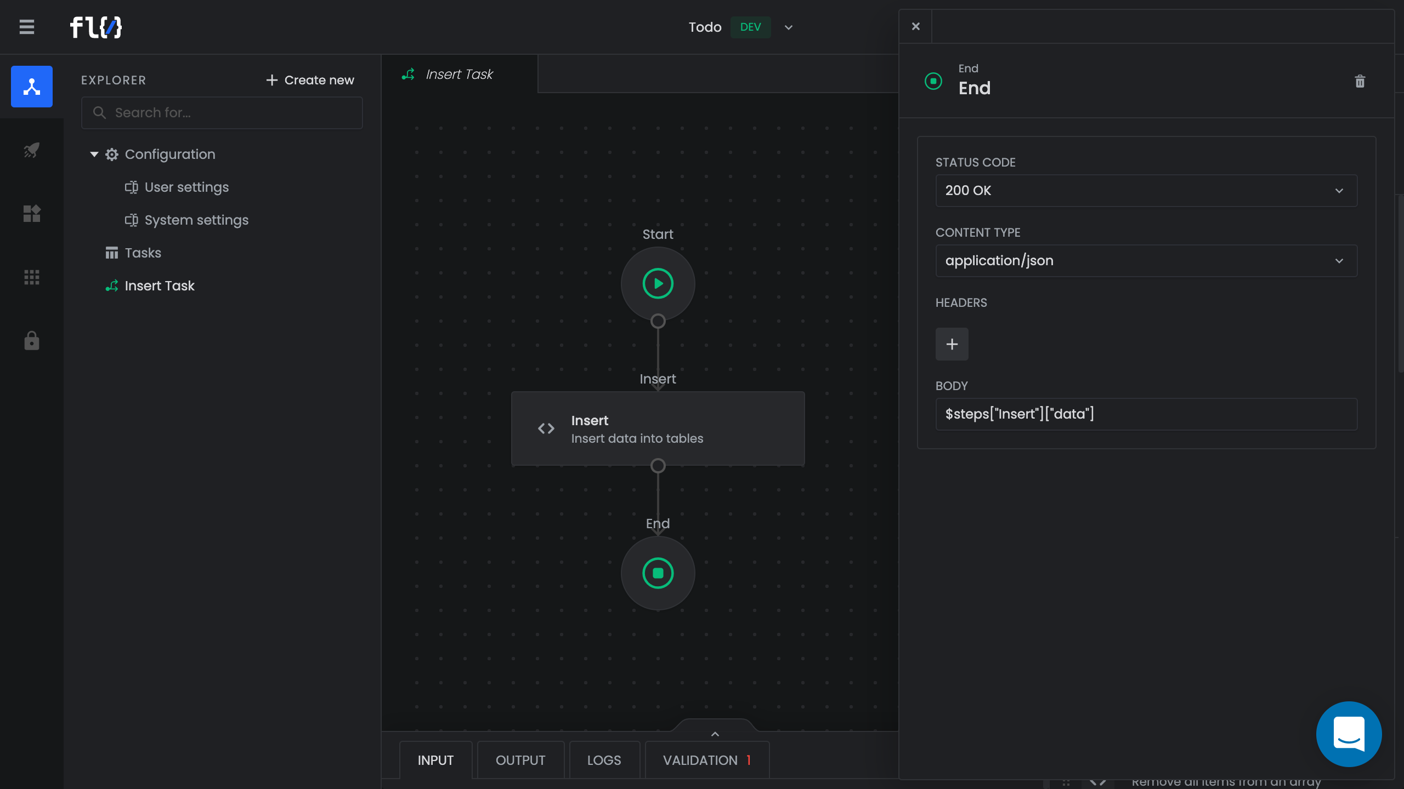
Task: Switch to the INPUT tab
Action: coord(436,761)
